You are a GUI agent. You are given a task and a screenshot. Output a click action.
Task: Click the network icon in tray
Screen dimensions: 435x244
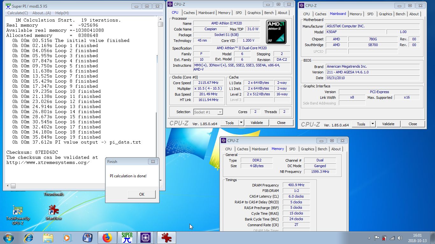392,238
